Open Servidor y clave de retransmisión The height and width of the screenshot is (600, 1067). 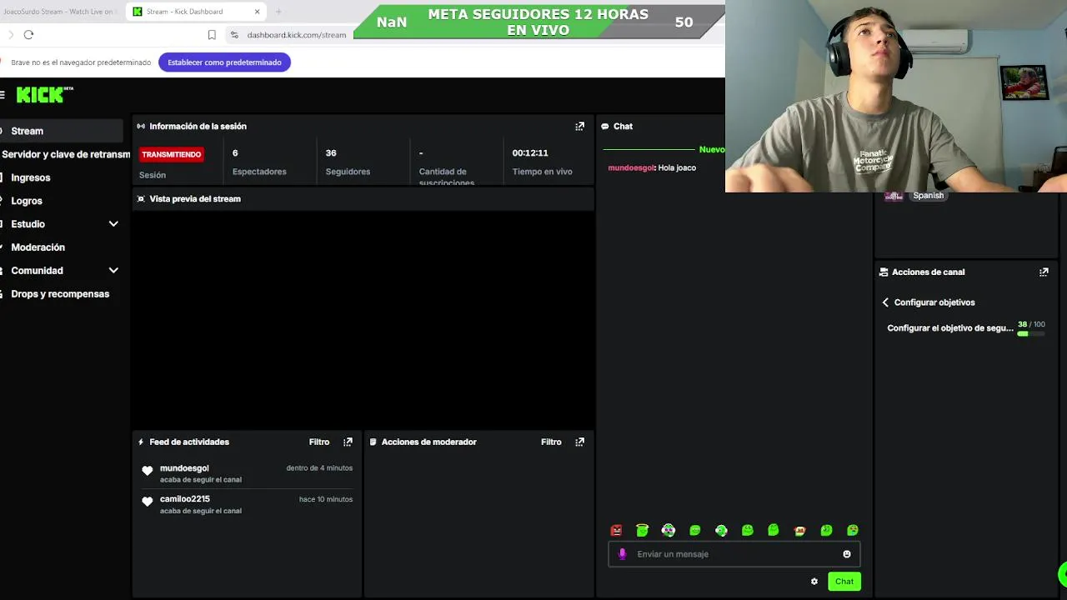click(65, 154)
